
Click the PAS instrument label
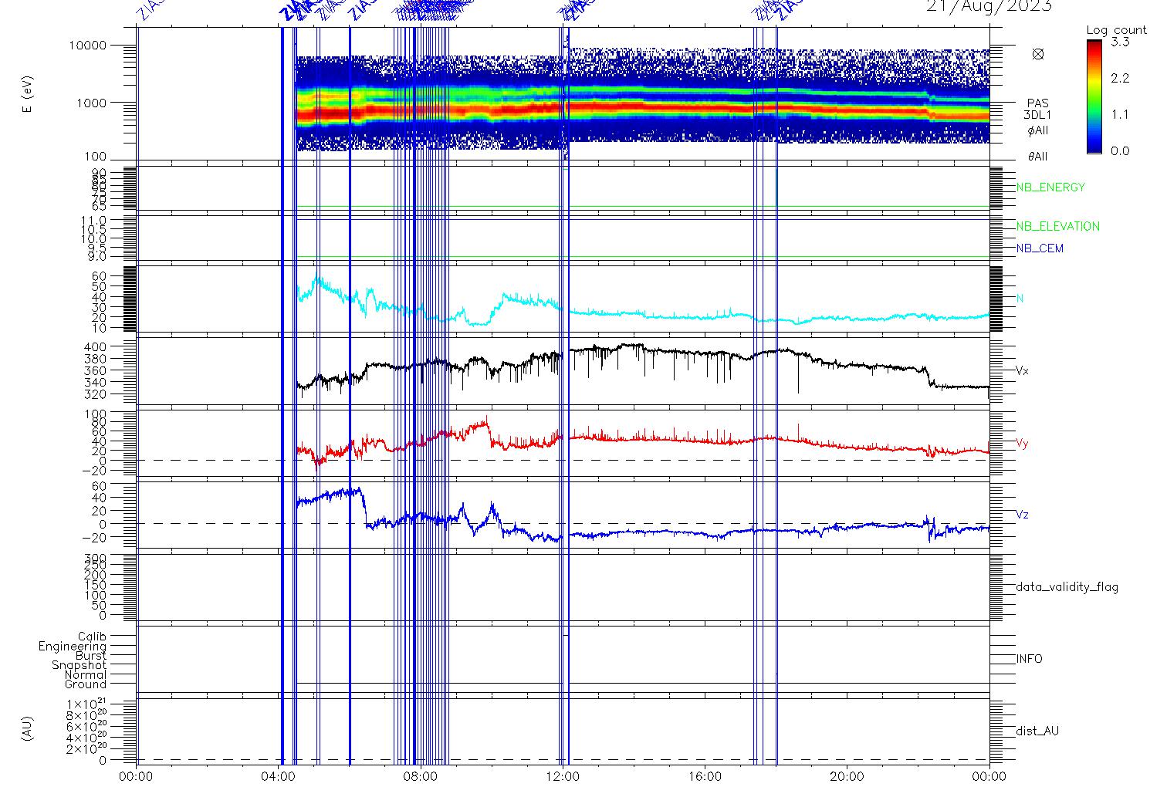point(1037,103)
